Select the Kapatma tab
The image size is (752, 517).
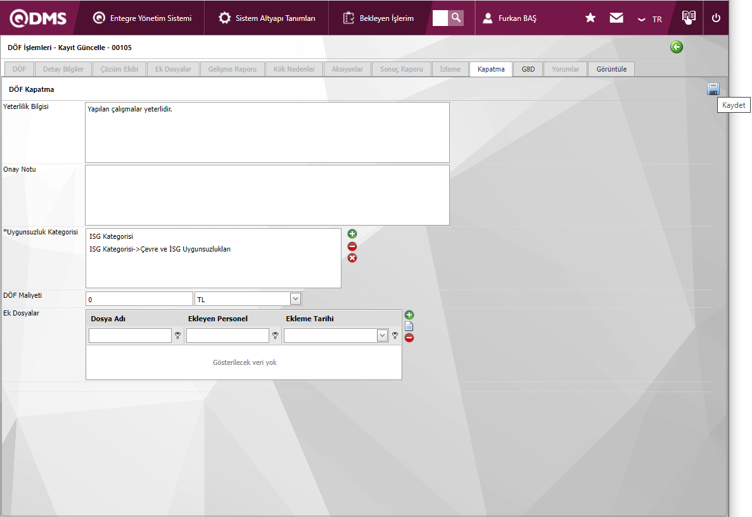tap(491, 69)
